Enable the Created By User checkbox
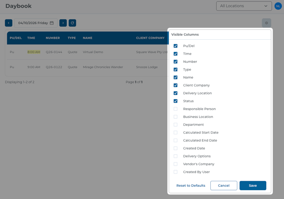This screenshot has height=199, width=284. [175, 172]
